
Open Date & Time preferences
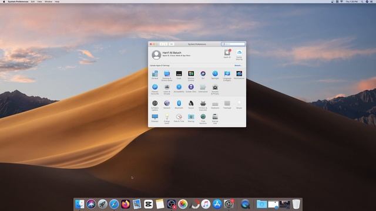pyautogui.click(x=179, y=118)
